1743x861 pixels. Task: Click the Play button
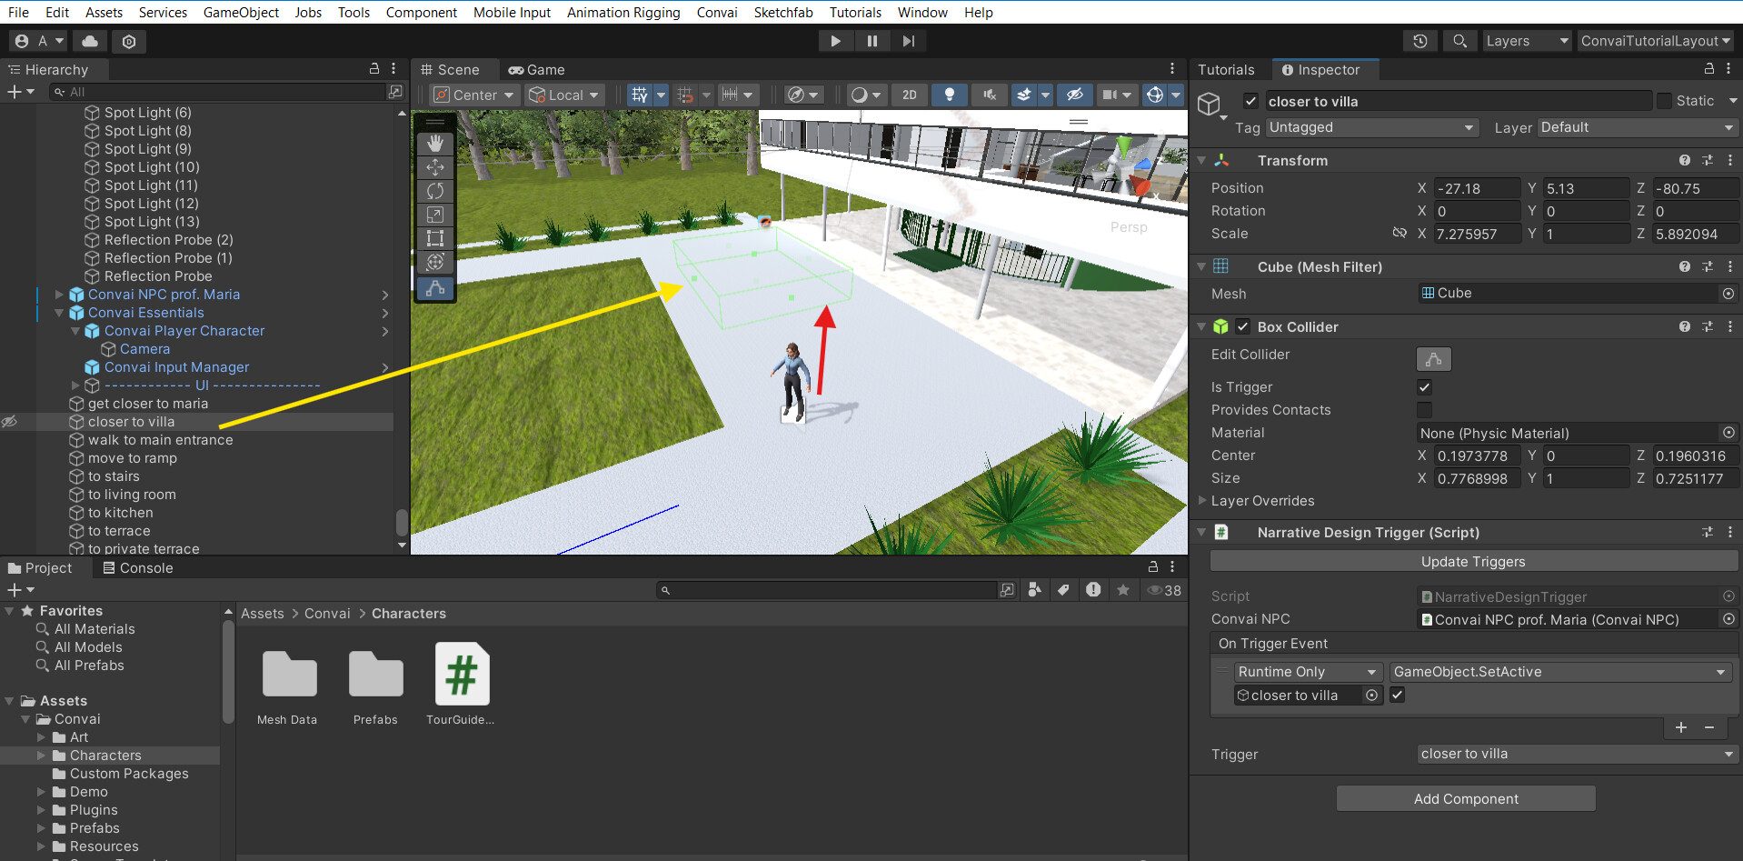[x=835, y=41]
